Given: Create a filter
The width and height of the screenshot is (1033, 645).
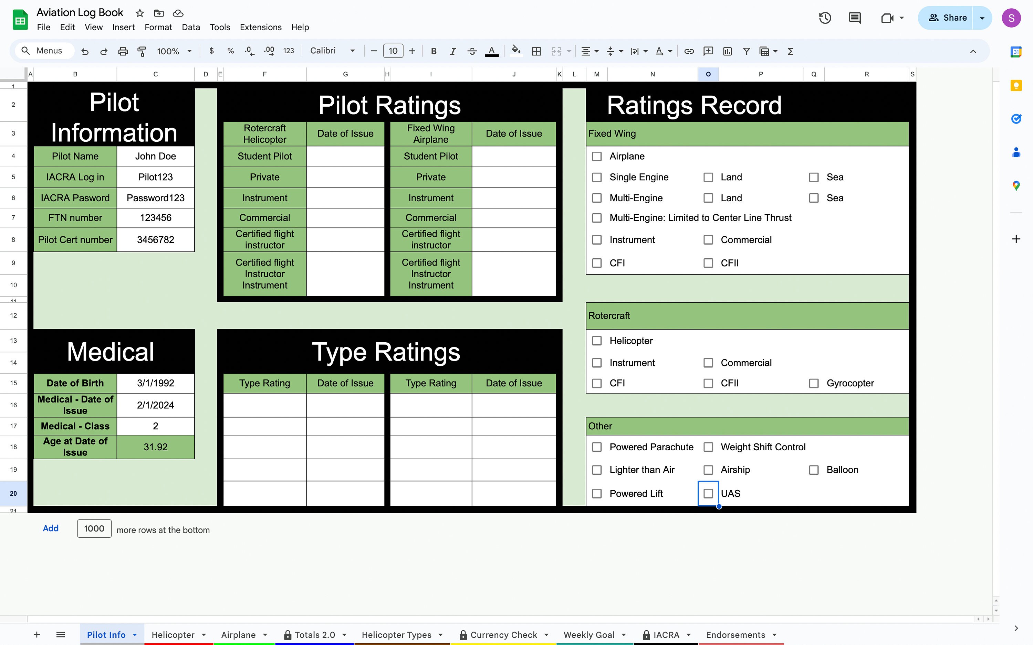Looking at the screenshot, I should 746,51.
